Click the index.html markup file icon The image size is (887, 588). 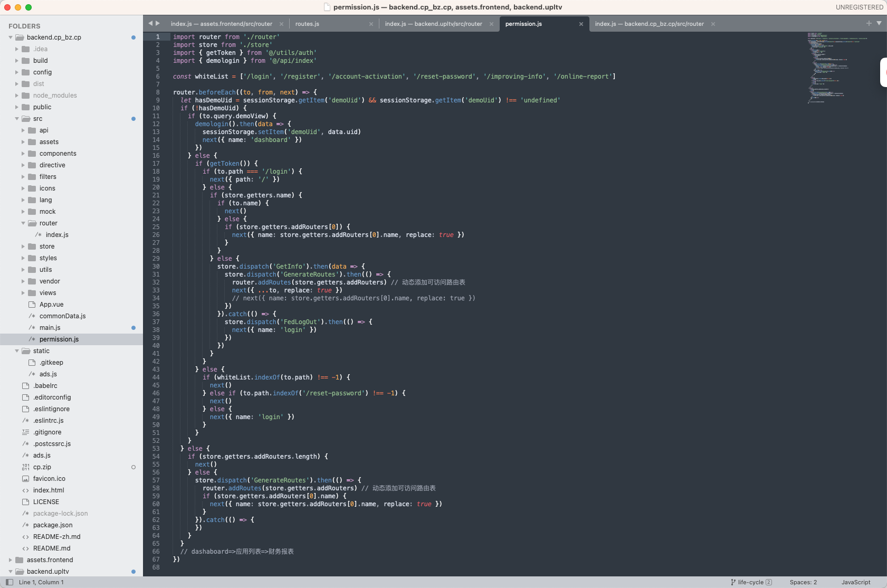click(25, 490)
